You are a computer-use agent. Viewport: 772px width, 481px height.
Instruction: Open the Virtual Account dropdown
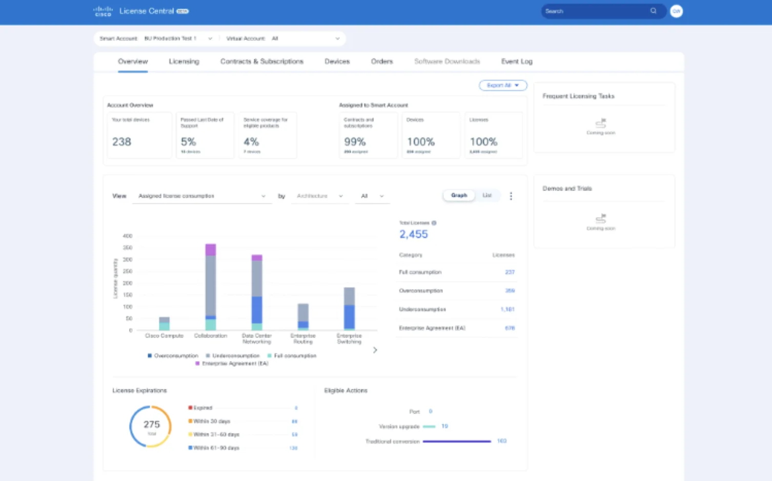tap(306, 38)
